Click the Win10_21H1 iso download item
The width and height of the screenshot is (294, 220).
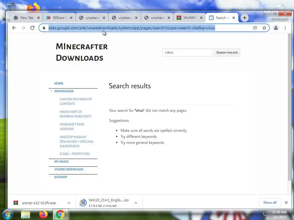coord(109,203)
